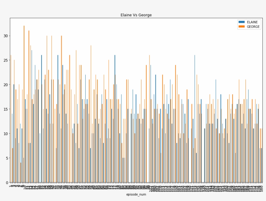Click the y-axis tick label 20

pyautogui.click(x=6, y=85)
